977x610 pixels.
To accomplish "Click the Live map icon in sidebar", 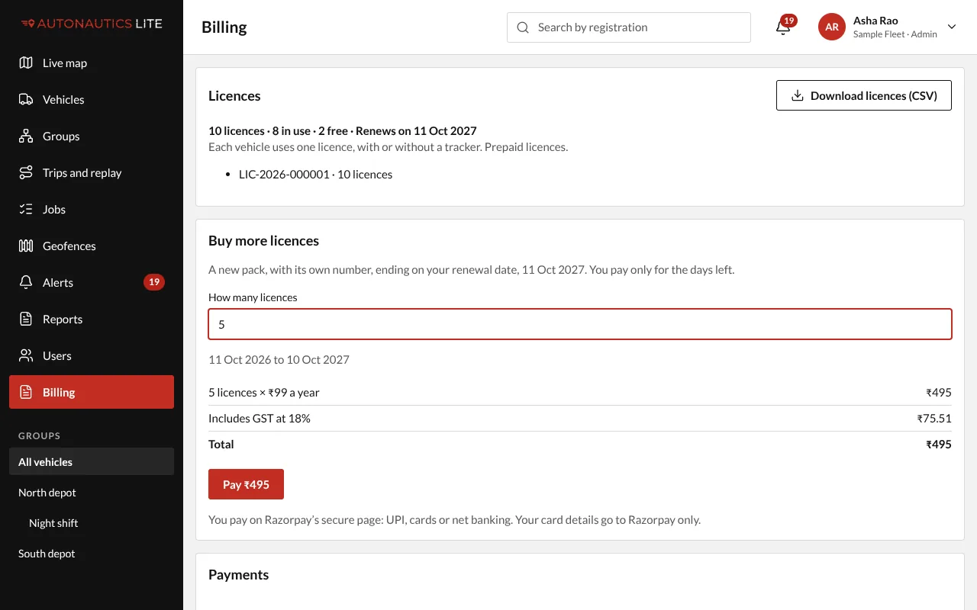I will 26,63.
